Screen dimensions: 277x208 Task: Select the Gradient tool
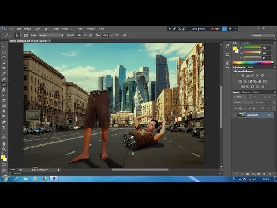click(4, 106)
